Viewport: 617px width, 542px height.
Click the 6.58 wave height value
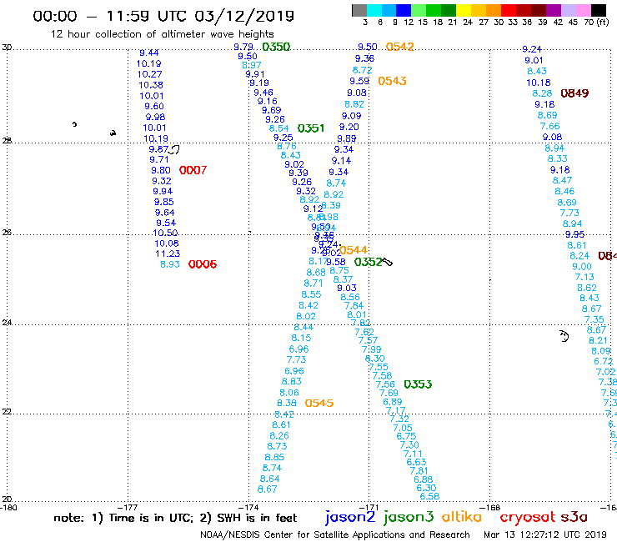(429, 496)
